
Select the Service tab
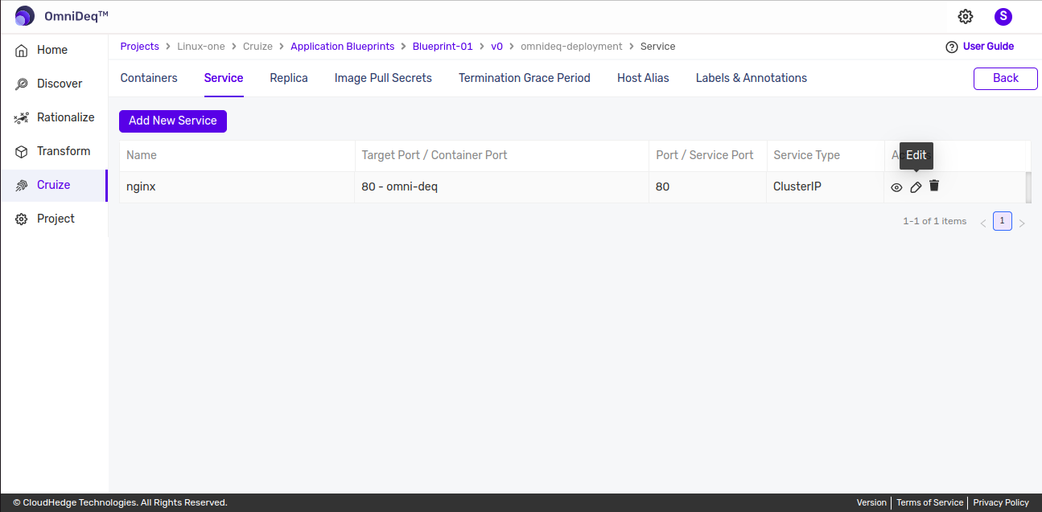(224, 78)
